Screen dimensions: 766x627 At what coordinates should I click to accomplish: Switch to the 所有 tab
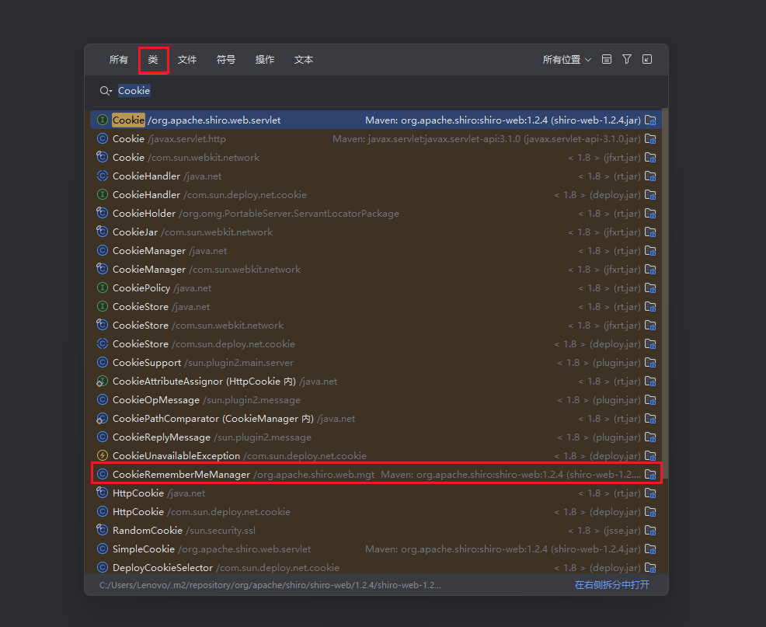coord(119,60)
